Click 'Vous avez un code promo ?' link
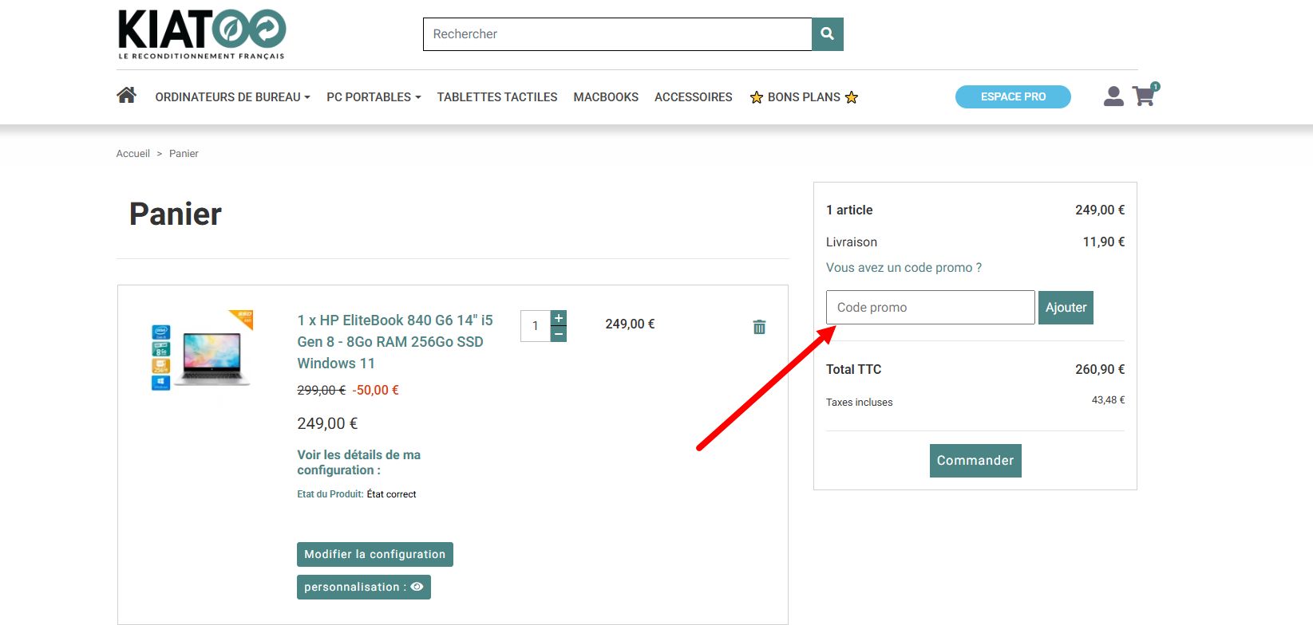 904,268
